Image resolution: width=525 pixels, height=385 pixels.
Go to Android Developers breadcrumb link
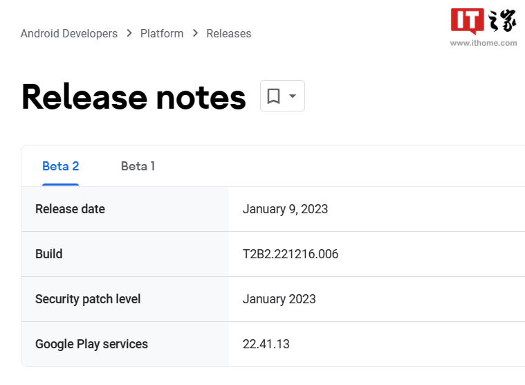point(69,33)
